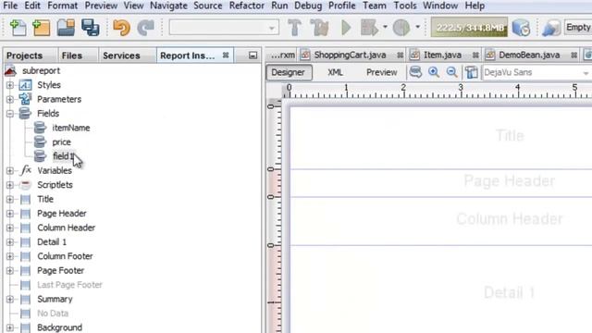Viewport: 592px width, 333px height.
Task: Click the Run Project play icon
Action: point(346,28)
